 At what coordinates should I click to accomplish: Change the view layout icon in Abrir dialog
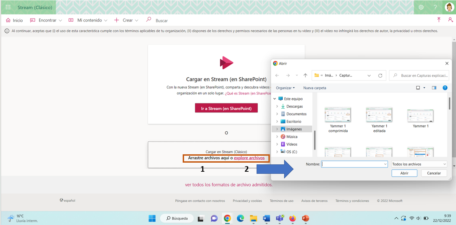[418, 88]
